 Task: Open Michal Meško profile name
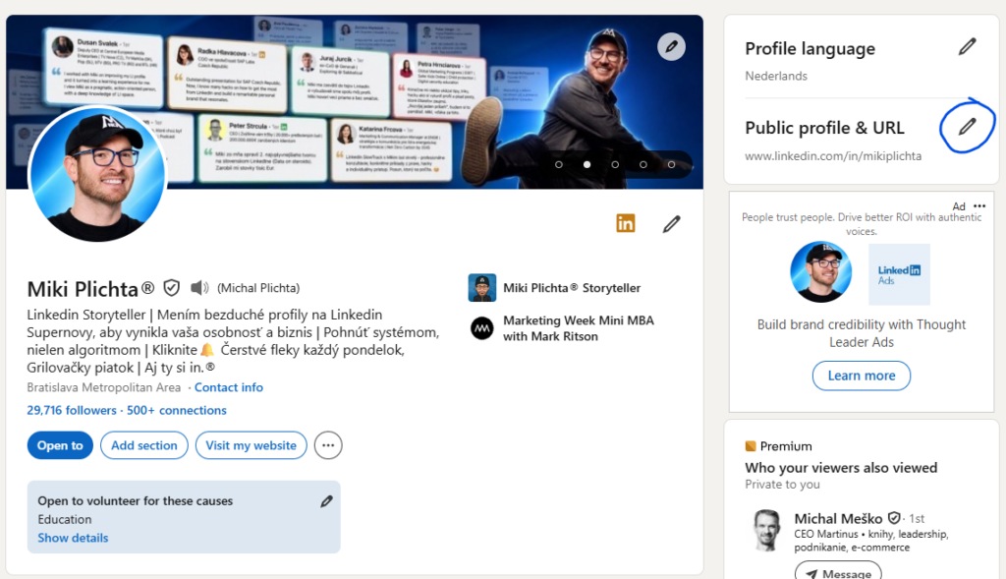[838, 519]
